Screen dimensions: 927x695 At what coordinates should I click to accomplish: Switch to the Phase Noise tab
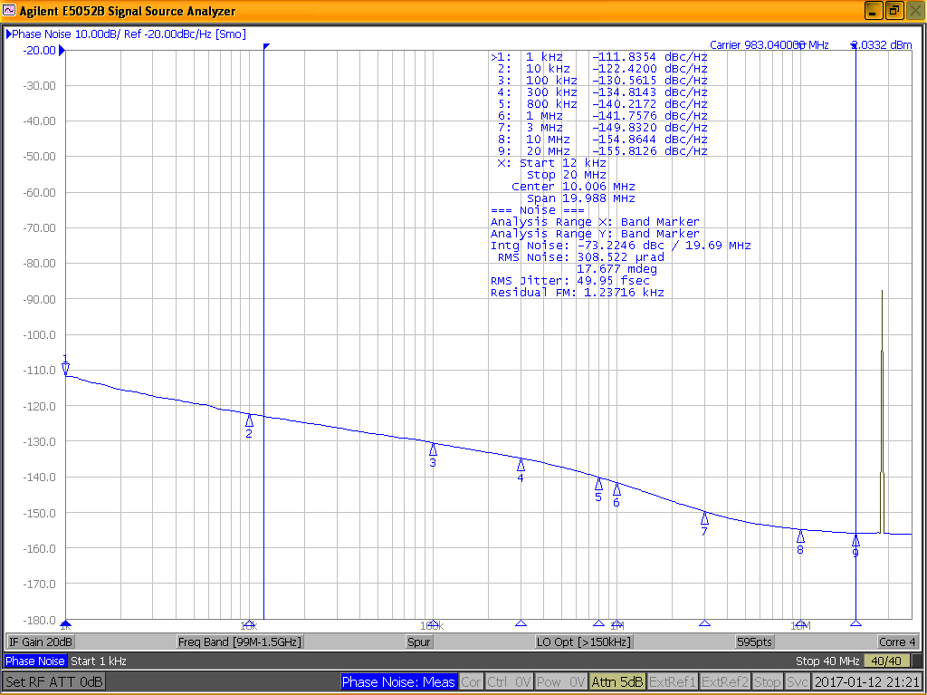point(34,661)
